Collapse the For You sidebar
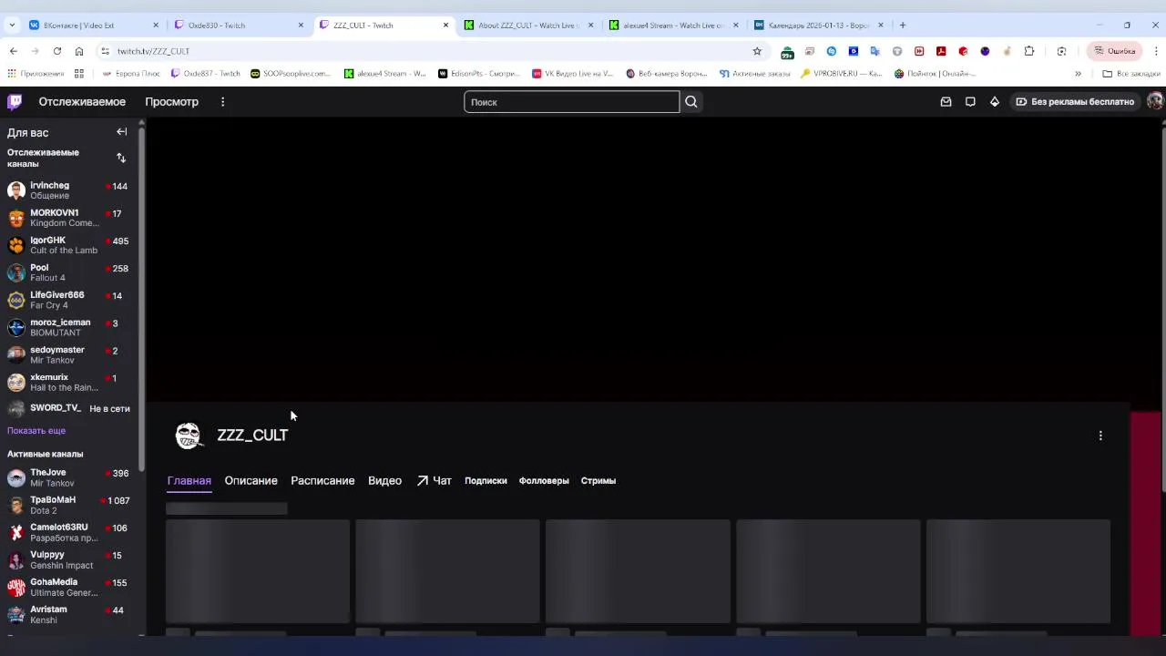1166x656 pixels. [x=121, y=132]
